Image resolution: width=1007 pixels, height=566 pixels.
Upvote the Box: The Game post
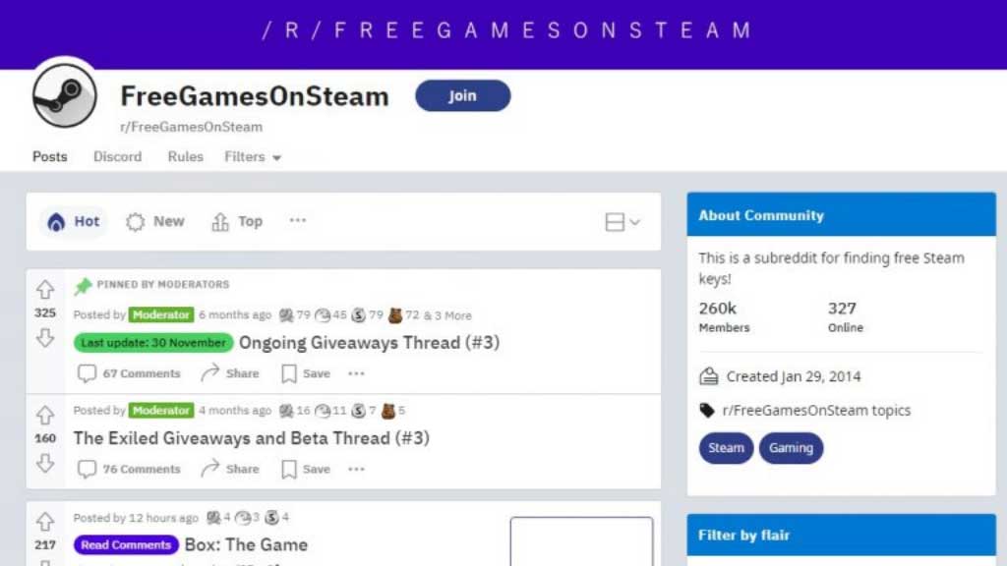45,521
